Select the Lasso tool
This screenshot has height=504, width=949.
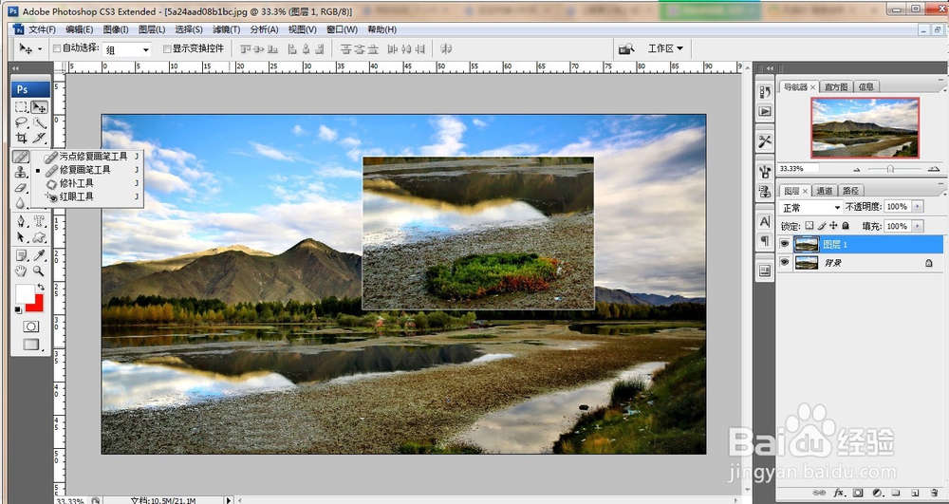(21, 122)
